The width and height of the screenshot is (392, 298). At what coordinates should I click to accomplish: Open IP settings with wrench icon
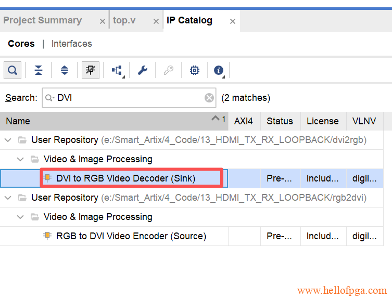(x=143, y=70)
